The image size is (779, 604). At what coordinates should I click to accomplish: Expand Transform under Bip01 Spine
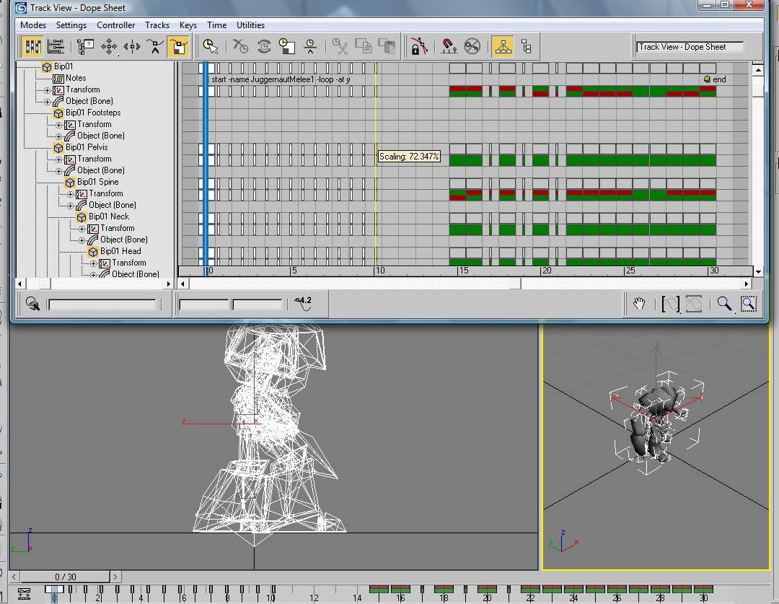[x=70, y=194]
